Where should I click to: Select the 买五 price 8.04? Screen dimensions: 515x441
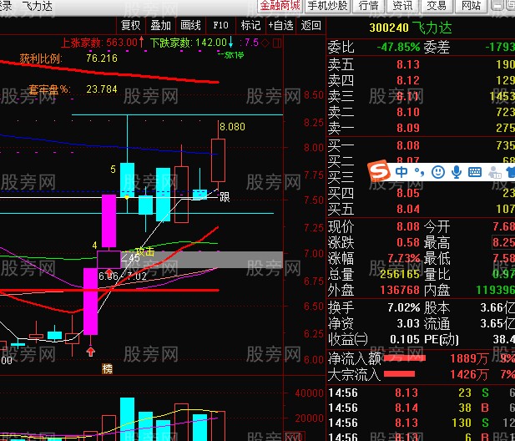(408, 210)
